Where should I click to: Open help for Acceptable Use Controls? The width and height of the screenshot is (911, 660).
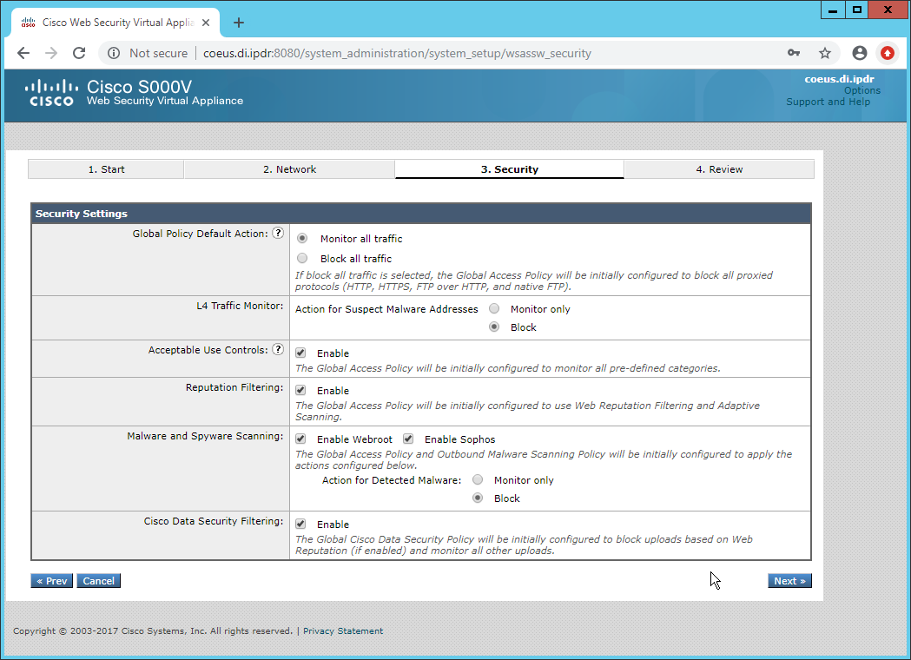[x=278, y=349]
